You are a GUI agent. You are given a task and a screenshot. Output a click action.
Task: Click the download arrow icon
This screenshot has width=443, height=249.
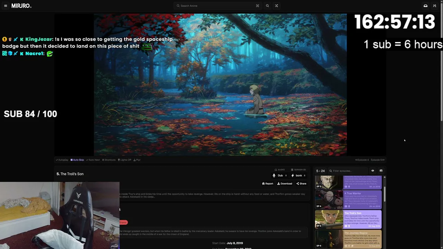click(x=279, y=184)
